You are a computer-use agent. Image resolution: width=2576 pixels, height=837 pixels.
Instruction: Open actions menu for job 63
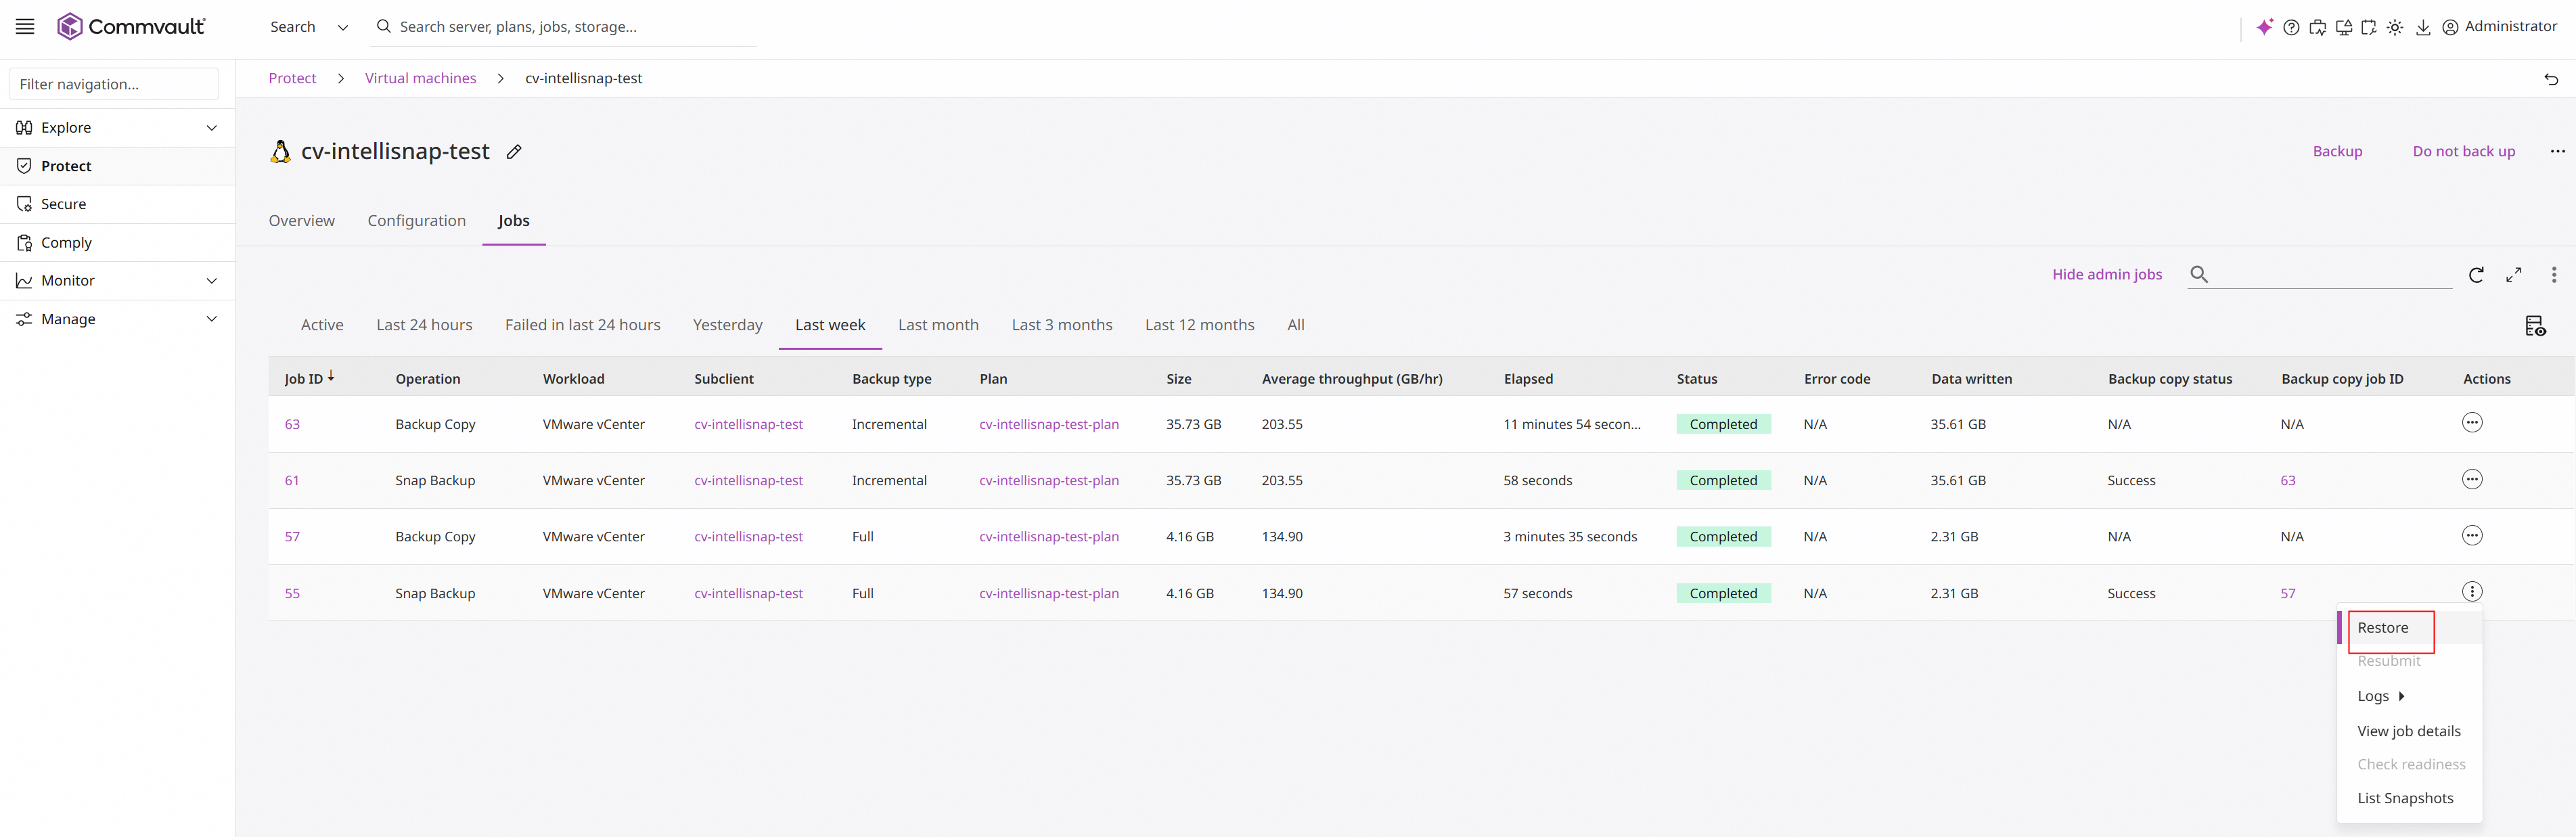2472,423
